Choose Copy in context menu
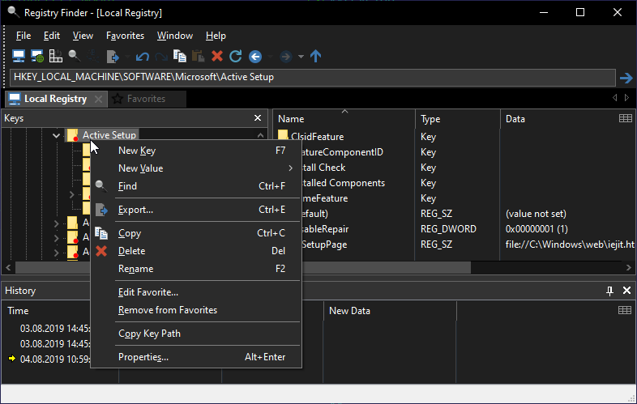Viewport: 637px width, 404px height. [x=196, y=233]
